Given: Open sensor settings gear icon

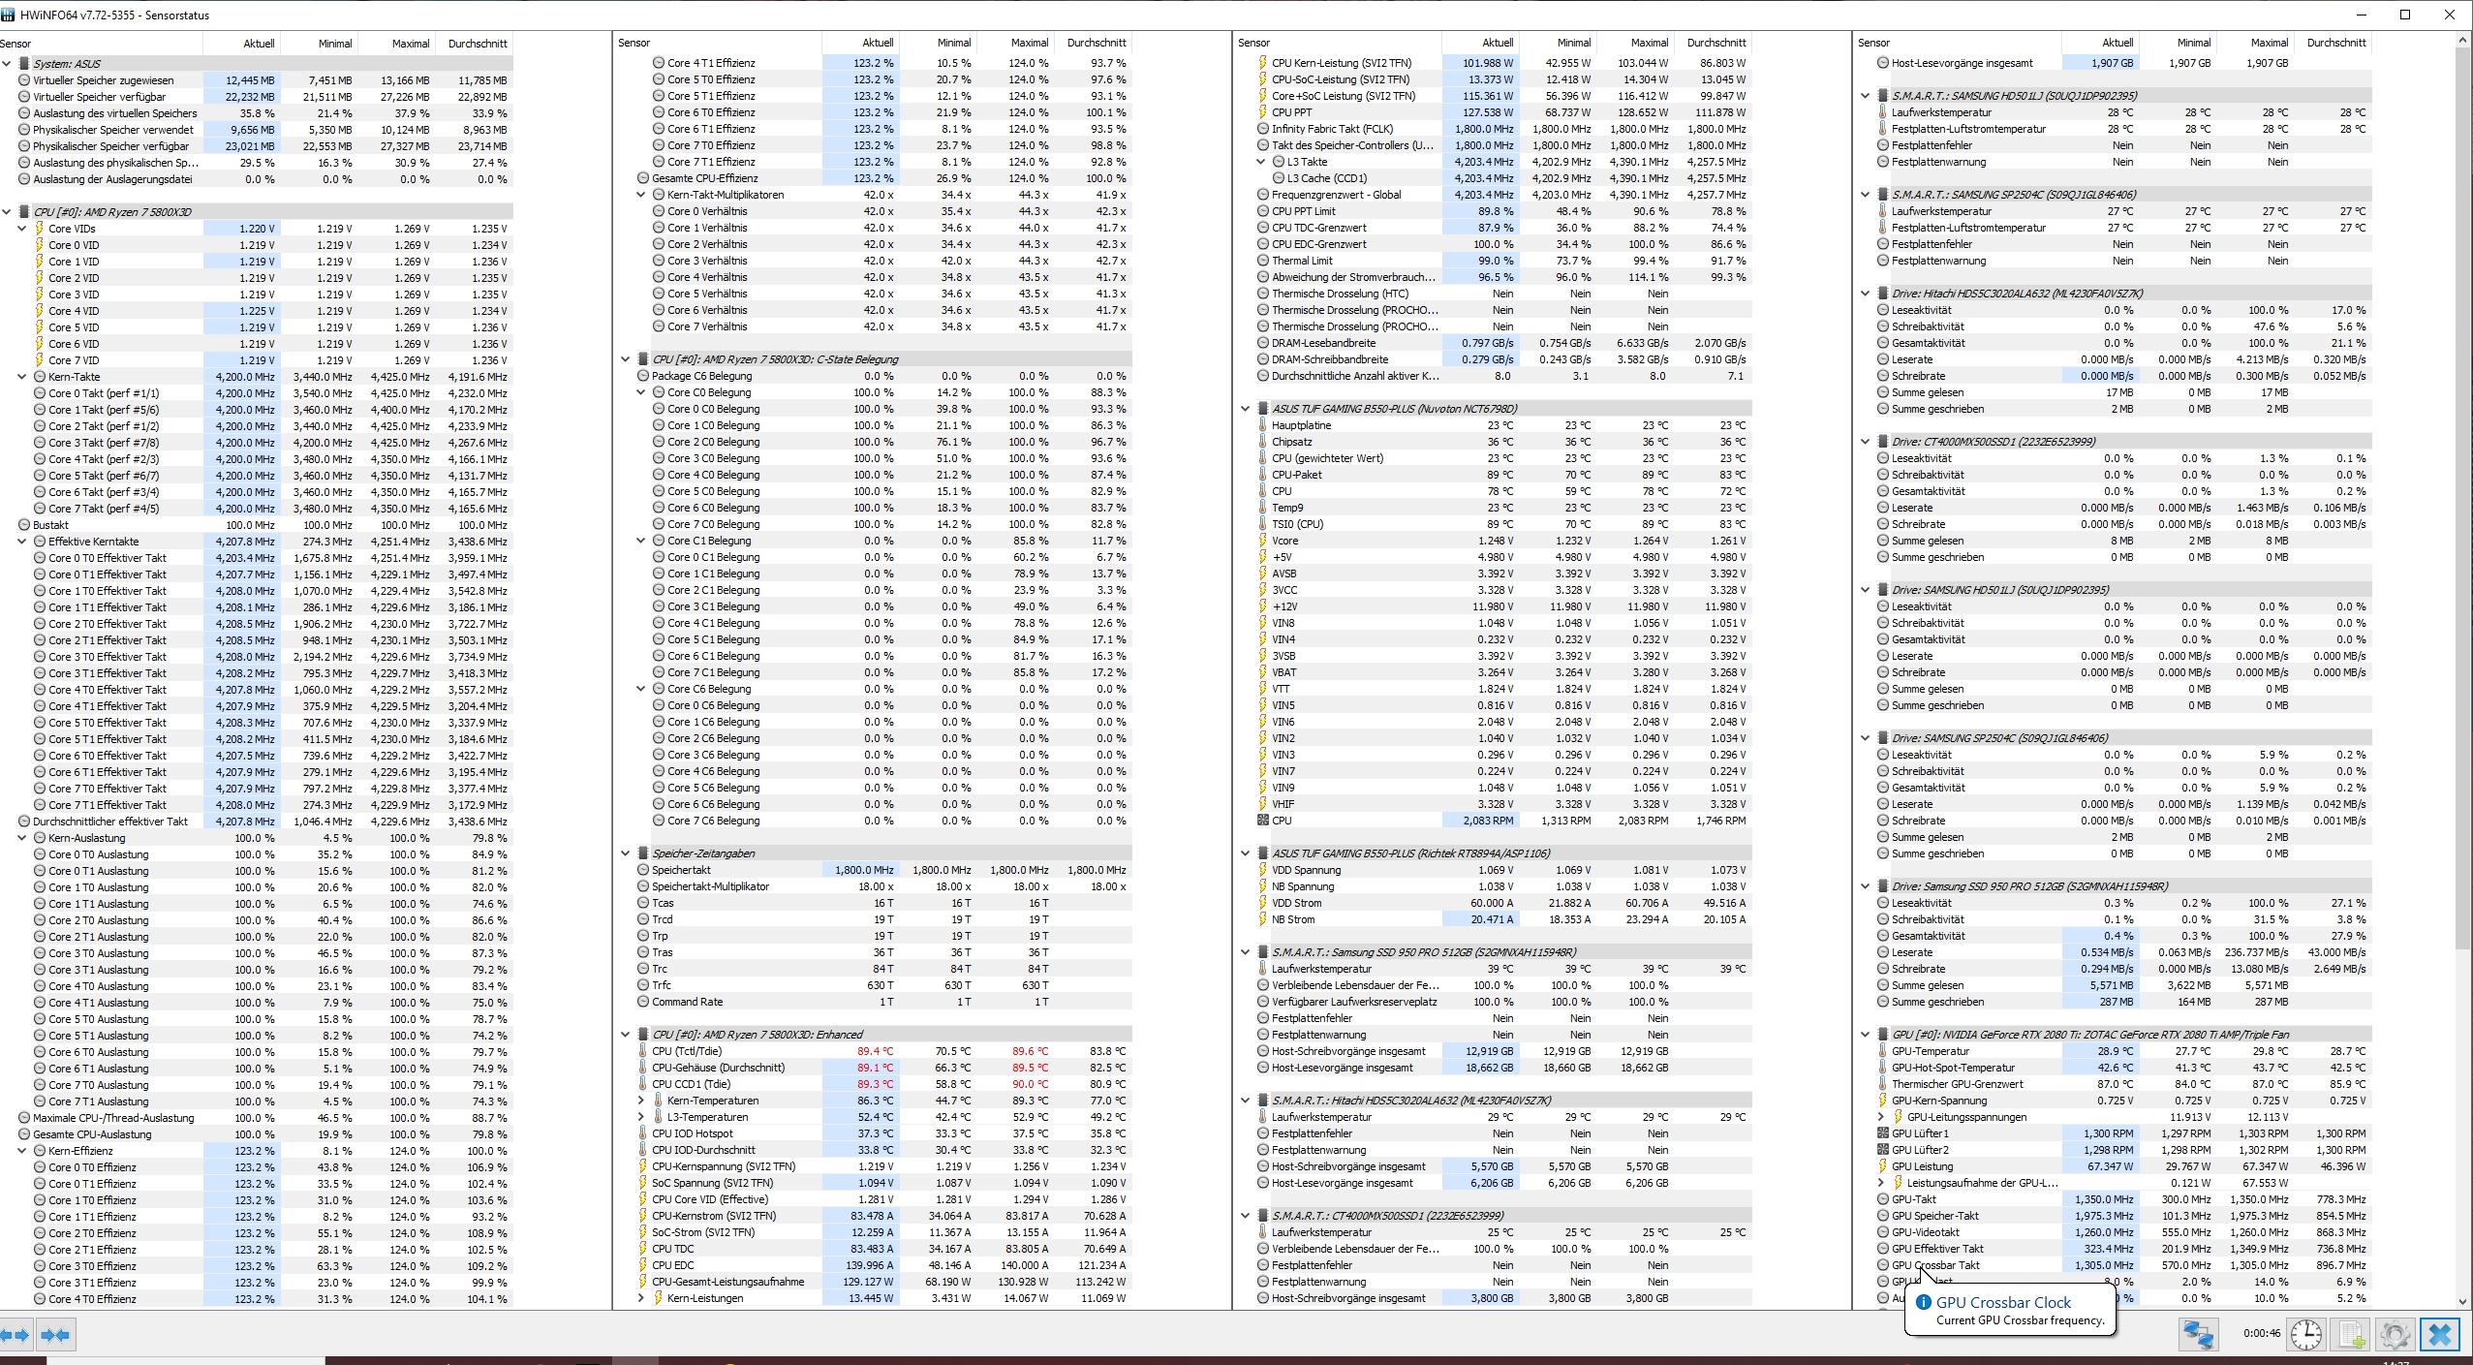Looking at the screenshot, I should (x=2395, y=1335).
